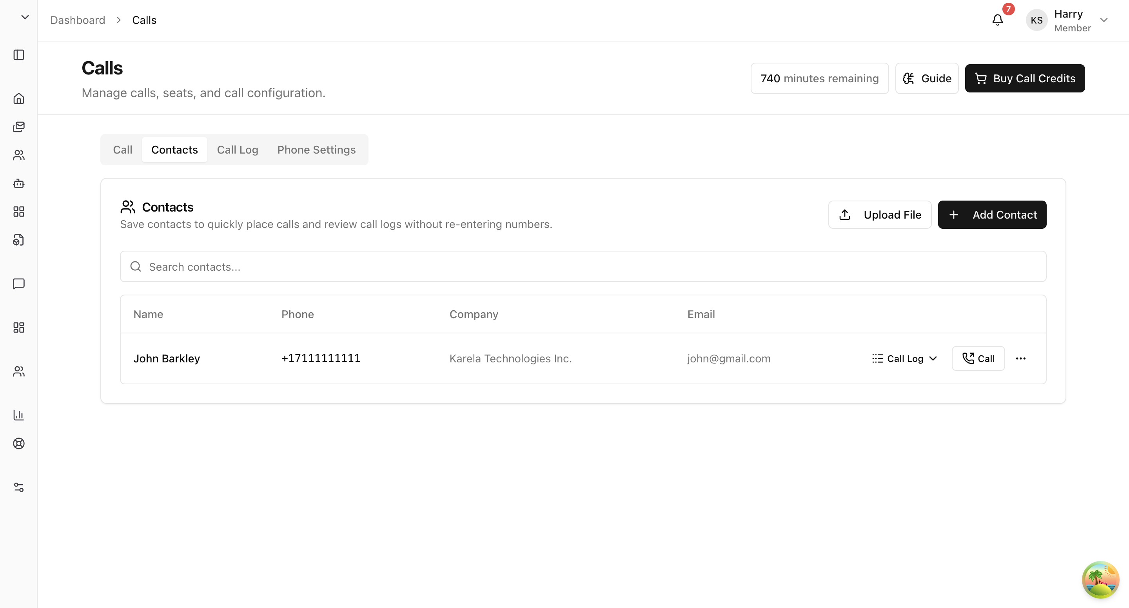Open the users icon below mail
This screenshot has width=1129, height=608.
pos(18,155)
